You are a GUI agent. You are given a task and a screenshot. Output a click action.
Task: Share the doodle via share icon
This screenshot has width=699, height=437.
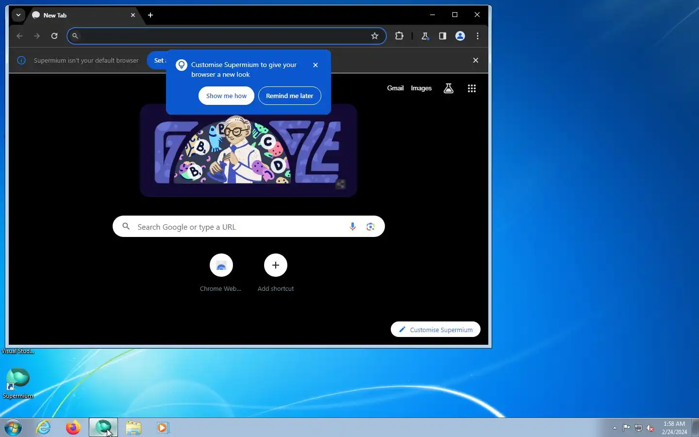coord(341,184)
